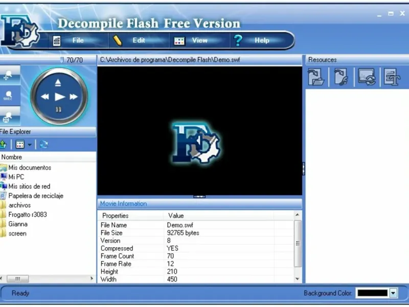Viewport: 409px width, 307px height.
Task: Select the Width property row
Action: click(196, 279)
